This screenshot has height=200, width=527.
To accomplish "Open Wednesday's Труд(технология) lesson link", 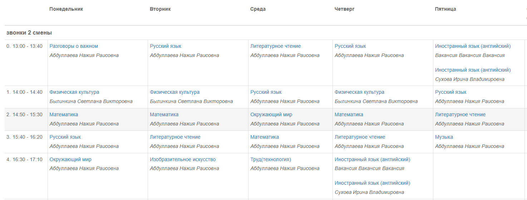I will tap(271, 159).
